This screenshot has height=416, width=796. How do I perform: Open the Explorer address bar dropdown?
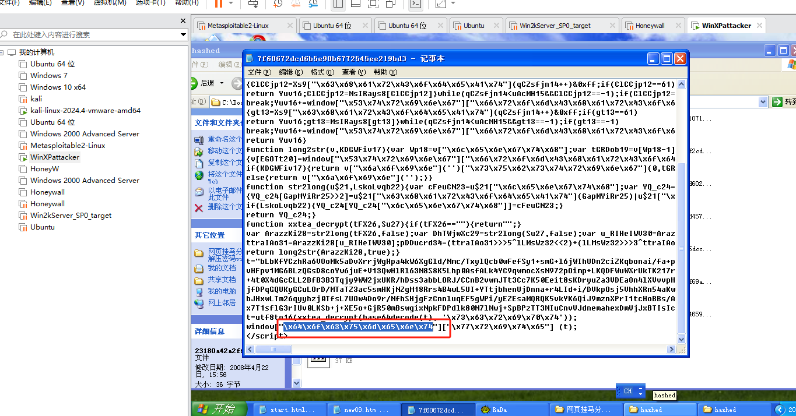(763, 102)
